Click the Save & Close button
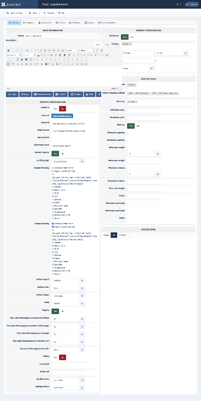201x401 pixels. (15, 13)
